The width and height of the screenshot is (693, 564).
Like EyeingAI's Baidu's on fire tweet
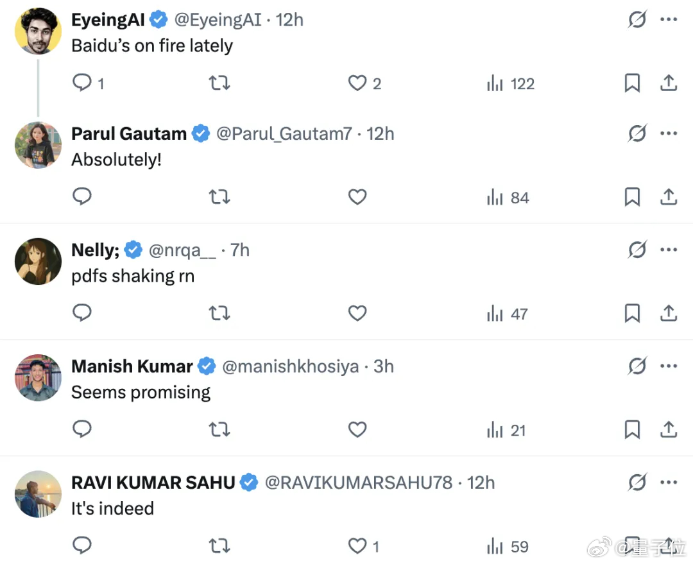[357, 83]
